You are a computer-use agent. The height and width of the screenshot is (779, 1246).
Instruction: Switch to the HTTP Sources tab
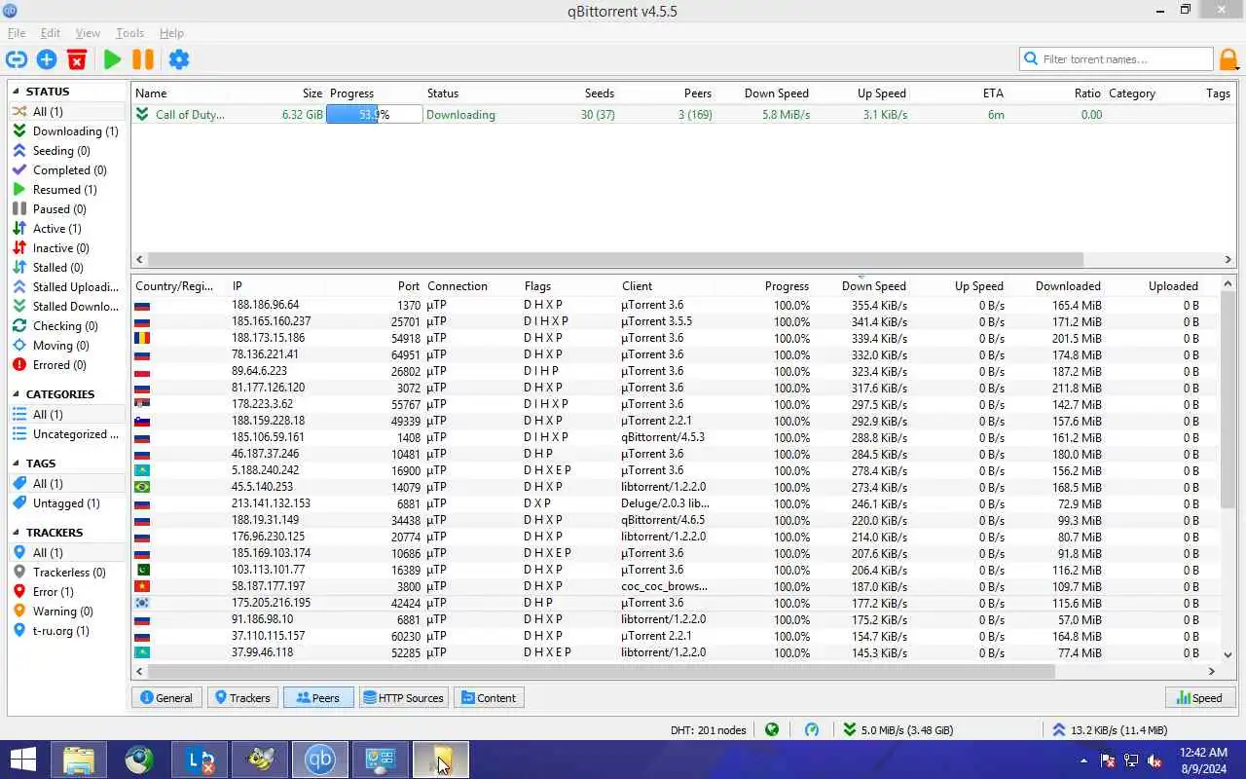coord(403,698)
